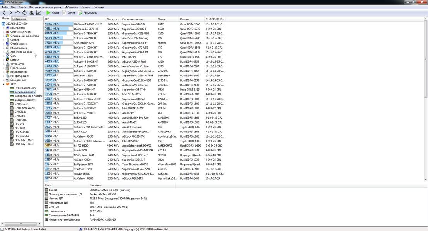Click the CPU PhotoWorxx benchmark icon

[12, 108]
